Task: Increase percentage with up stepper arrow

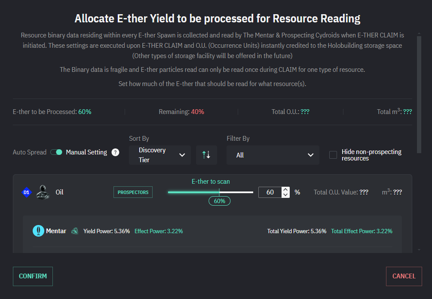Action: pyautogui.click(x=286, y=190)
